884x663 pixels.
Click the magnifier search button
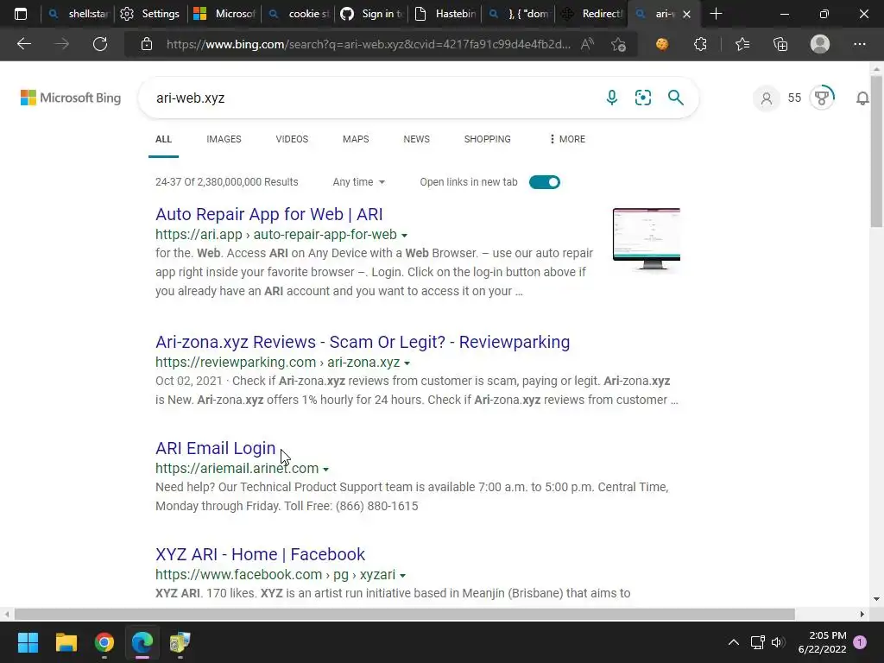pos(675,98)
